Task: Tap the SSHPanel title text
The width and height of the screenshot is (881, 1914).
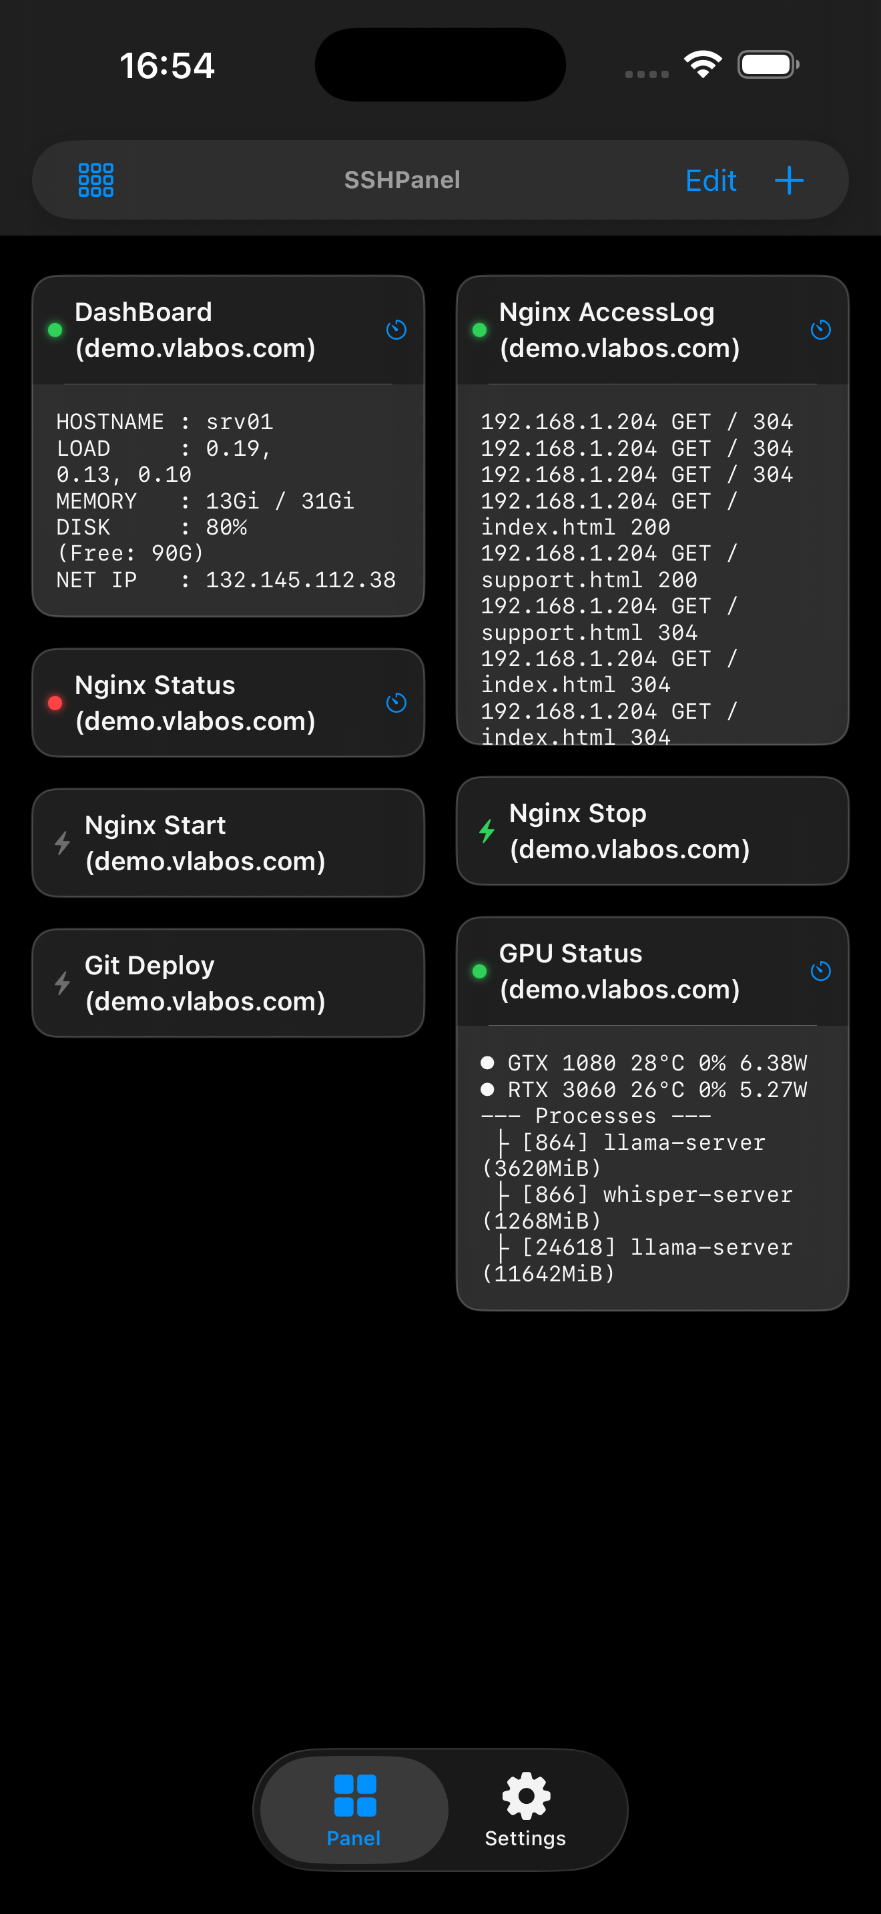Action: pos(402,180)
